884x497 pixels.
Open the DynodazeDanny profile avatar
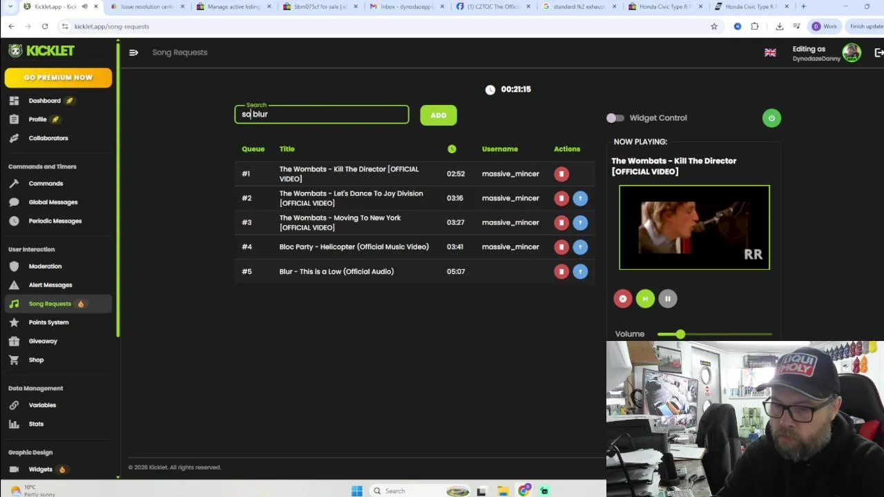[852, 52]
